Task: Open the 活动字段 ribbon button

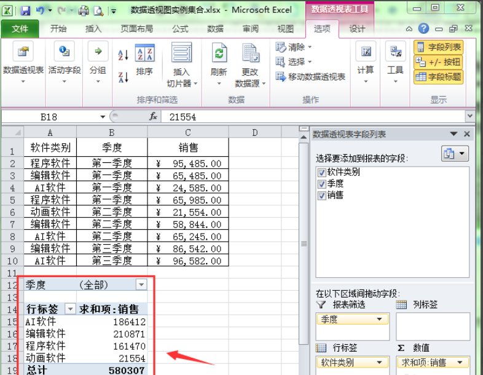Action: pyautogui.click(x=65, y=63)
